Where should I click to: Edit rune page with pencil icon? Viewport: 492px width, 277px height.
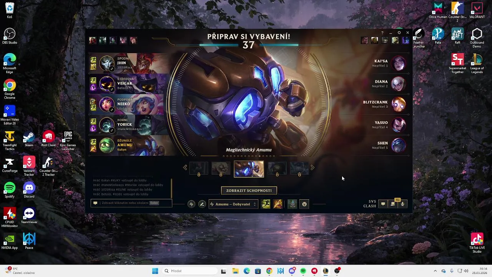click(x=202, y=204)
